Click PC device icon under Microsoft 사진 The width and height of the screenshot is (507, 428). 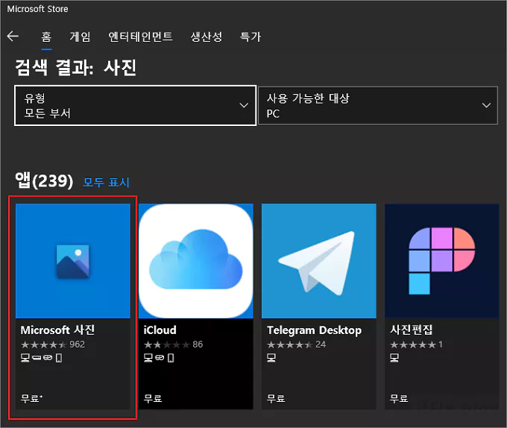25,358
